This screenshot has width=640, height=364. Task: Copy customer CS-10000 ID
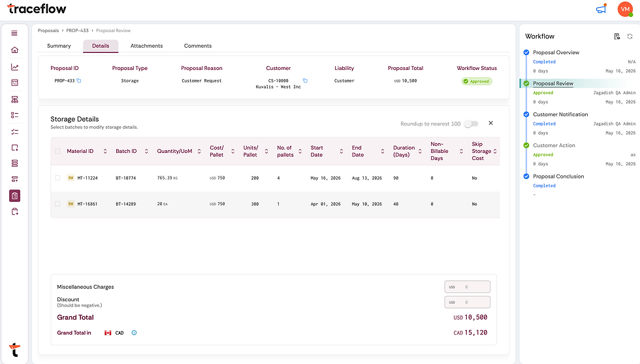click(x=305, y=80)
